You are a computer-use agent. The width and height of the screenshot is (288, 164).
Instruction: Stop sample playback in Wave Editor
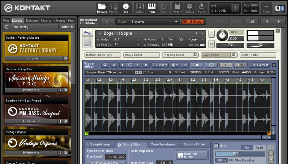click(x=197, y=65)
